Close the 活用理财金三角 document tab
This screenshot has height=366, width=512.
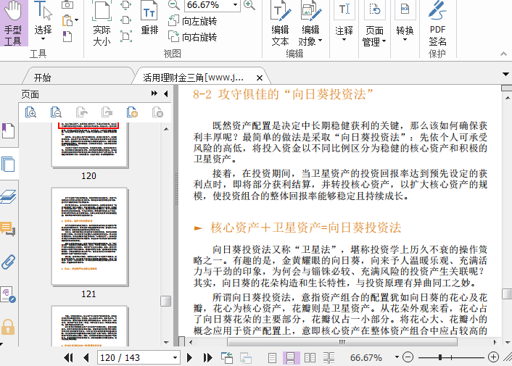tap(260, 78)
